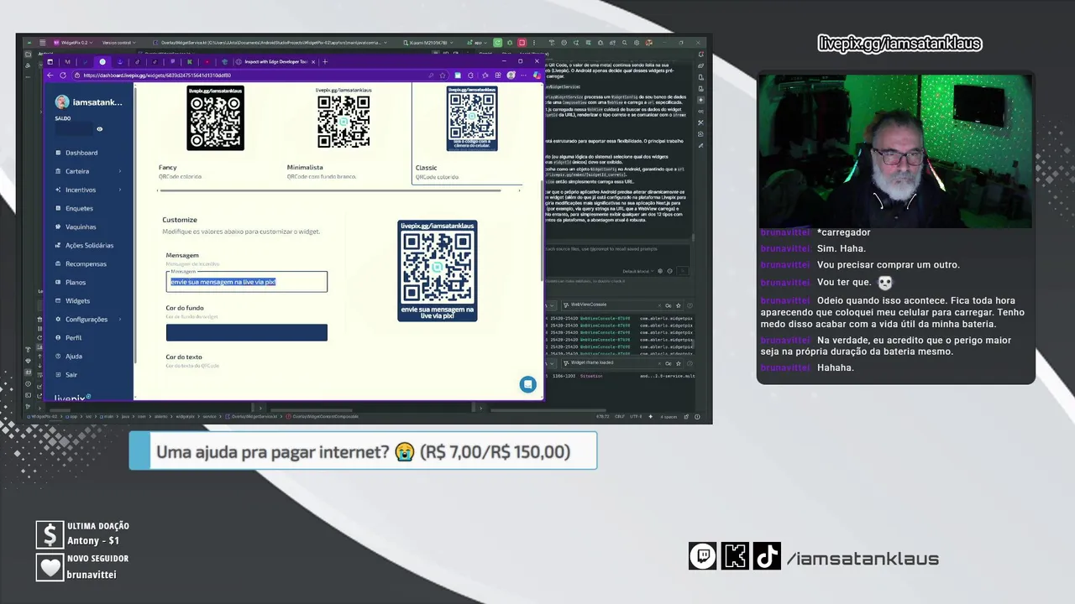Click the browser back arrow

50,75
